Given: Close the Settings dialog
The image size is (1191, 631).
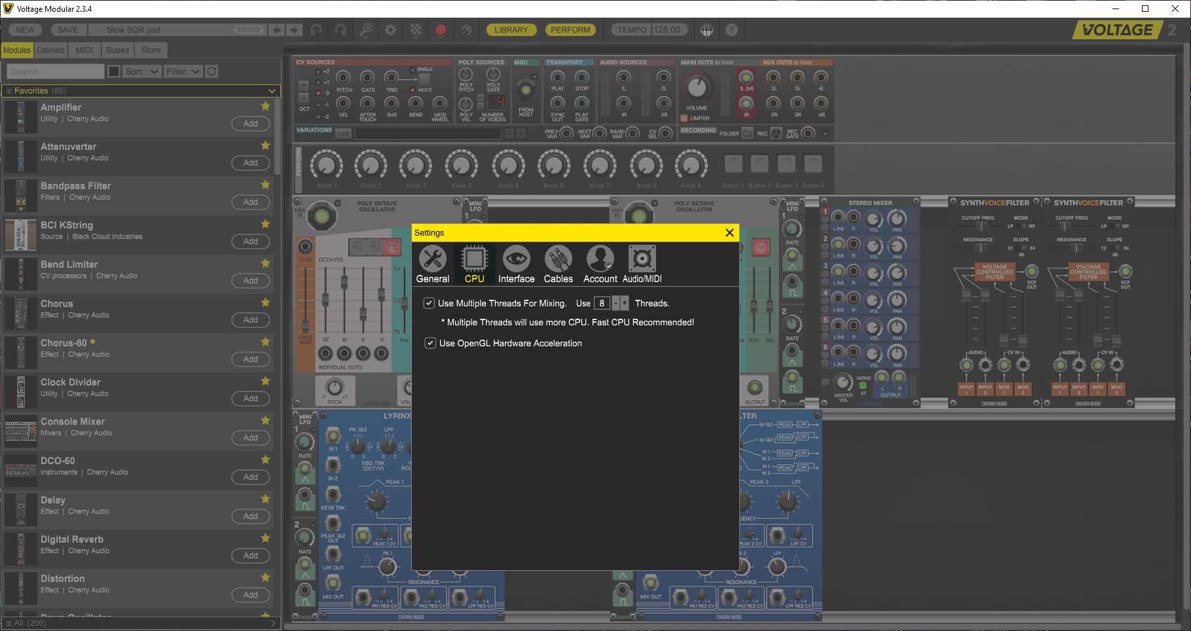Looking at the screenshot, I should (x=729, y=232).
